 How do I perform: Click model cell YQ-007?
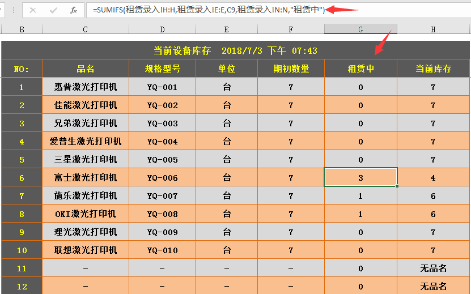click(162, 195)
